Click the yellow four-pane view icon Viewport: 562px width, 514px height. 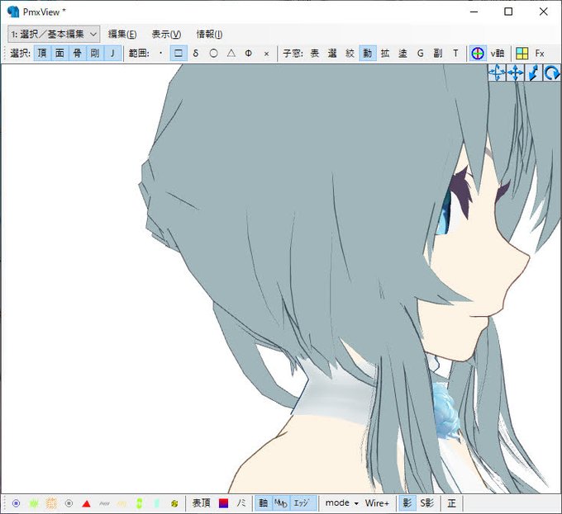click(x=522, y=54)
